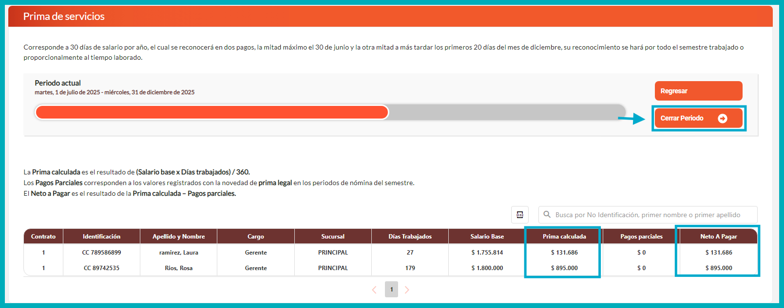The width and height of the screenshot is (784, 308).
Task: Click Prima calculada value $ 131.686
Action: pyautogui.click(x=564, y=253)
